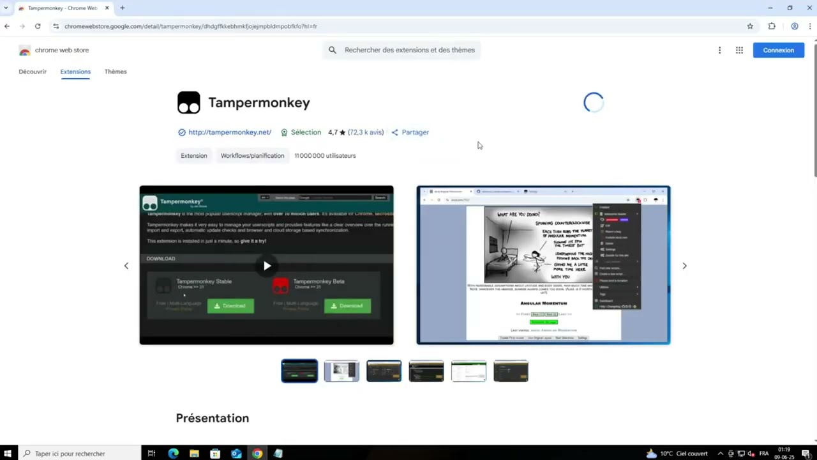Select the fourth carousel thumbnail

pos(426,371)
